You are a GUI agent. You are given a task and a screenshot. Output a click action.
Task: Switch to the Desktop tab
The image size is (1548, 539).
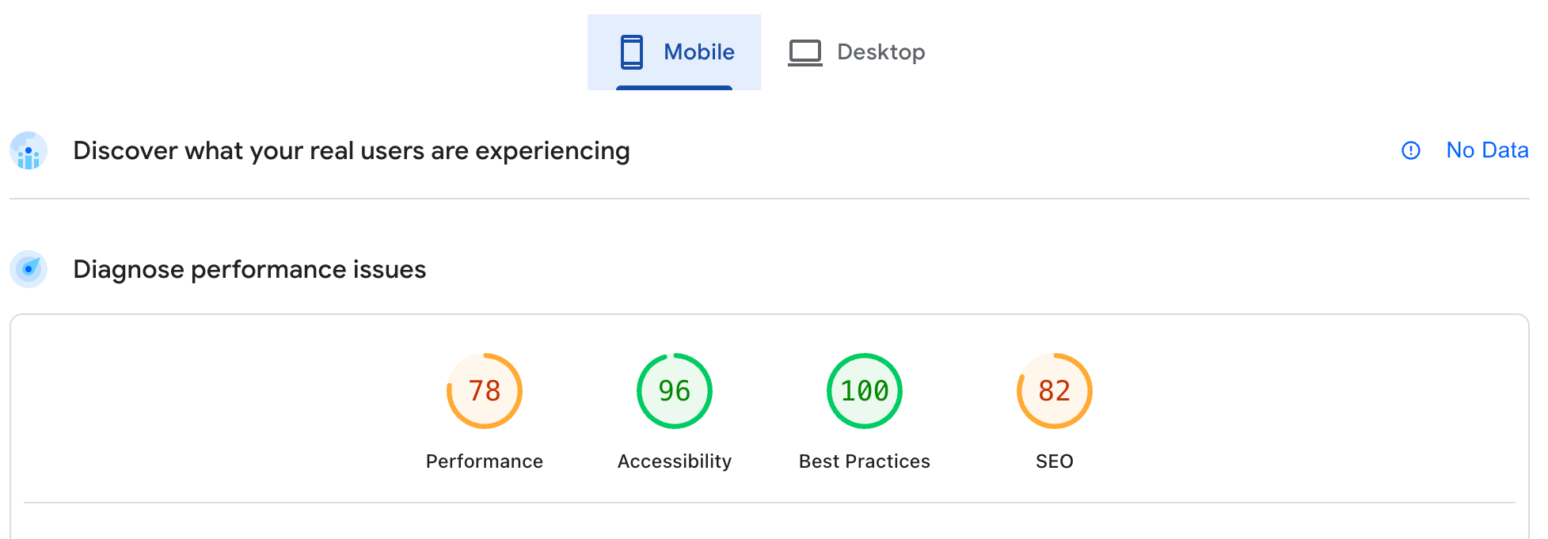880,52
